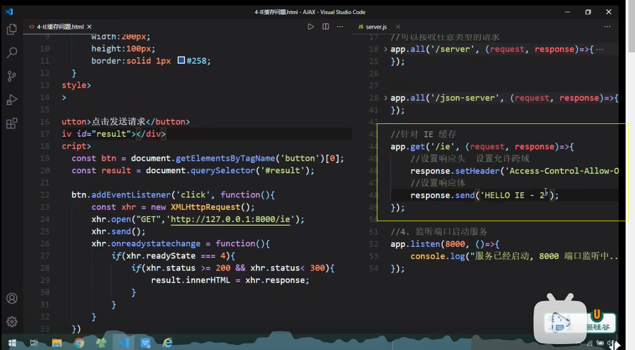Viewport: 635px width, 350px height.
Task: Open the Windows Start menu
Action: [x=12, y=343]
